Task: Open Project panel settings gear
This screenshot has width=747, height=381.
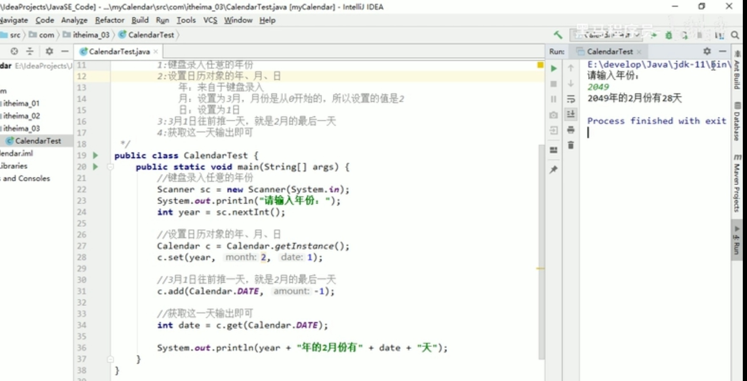Action: pyautogui.click(x=50, y=51)
